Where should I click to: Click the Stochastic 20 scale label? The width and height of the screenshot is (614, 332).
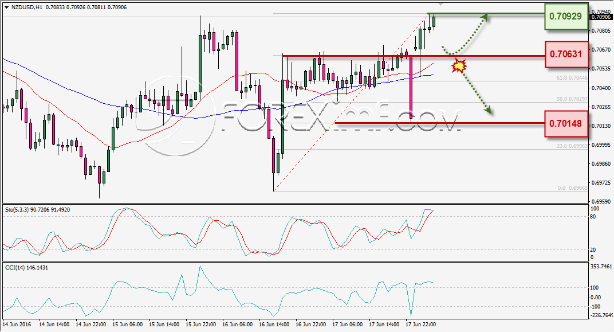click(593, 249)
